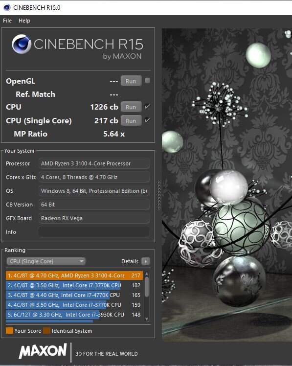Run the CPU (Single Core) benchmark
Image resolution: width=292 pixels, height=366 pixels.
tap(131, 121)
